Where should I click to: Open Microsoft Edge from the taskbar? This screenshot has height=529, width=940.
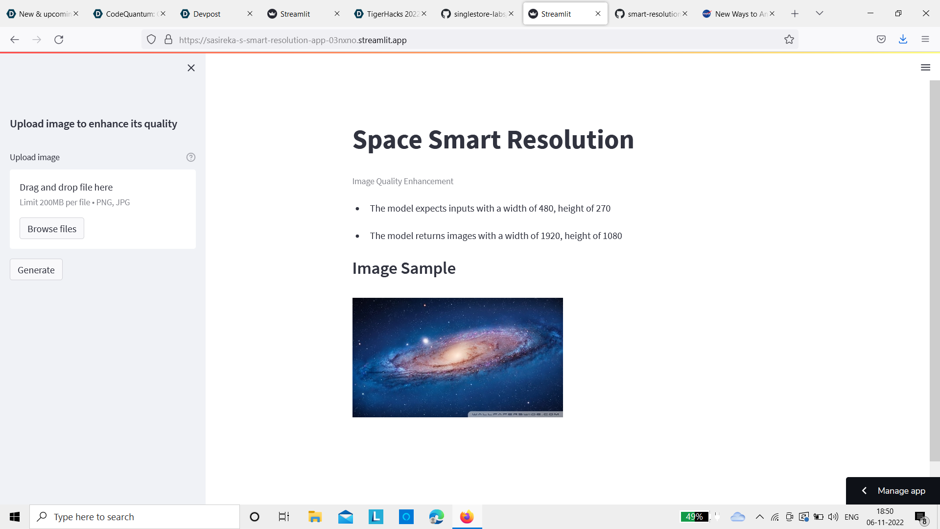436,517
